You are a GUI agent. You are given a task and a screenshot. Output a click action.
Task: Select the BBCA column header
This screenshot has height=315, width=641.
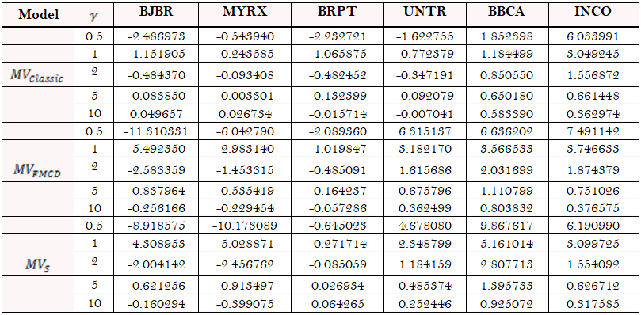[x=507, y=12]
